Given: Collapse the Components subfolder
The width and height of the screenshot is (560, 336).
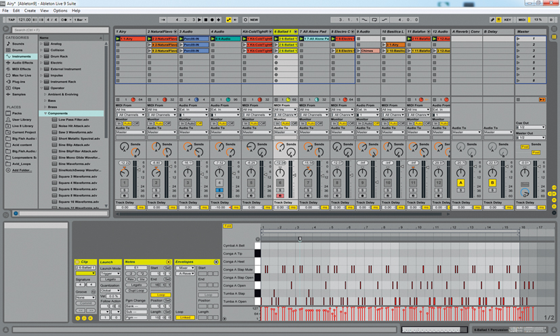Looking at the screenshot, I should pyautogui.click(x=45, y=113).
